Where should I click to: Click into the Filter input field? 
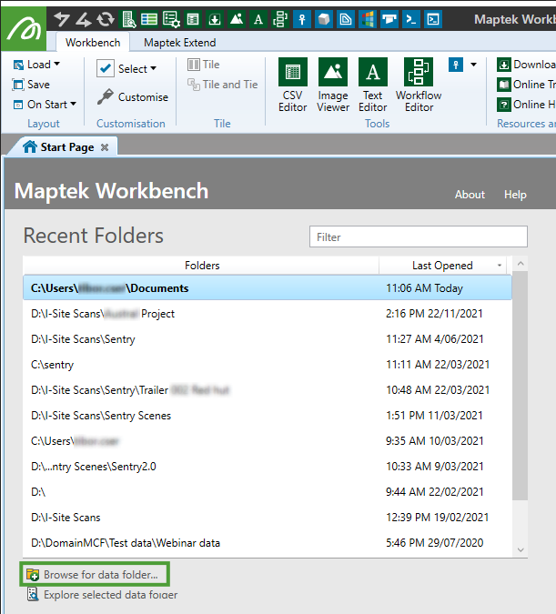pyautogui.click(x=419, y=237)
